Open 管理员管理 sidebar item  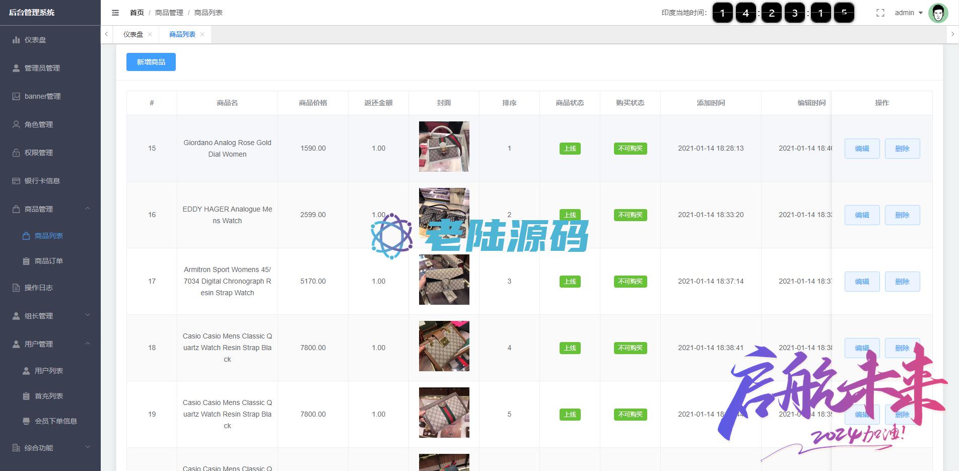[x=50, y=68]
